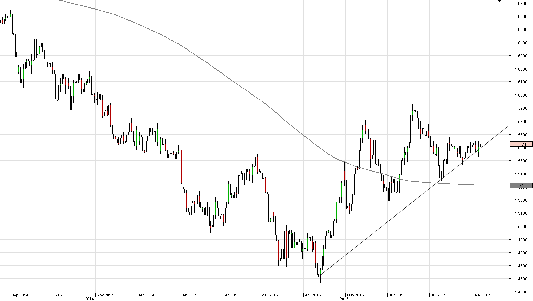Screen dimensions: 533x301
Task: Click the May 2015 time axis label
Action: (355, 295)
